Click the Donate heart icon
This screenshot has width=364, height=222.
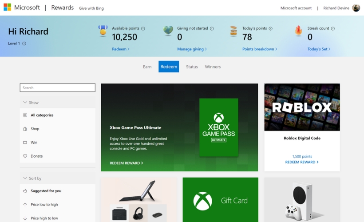[x=25, y=156]
